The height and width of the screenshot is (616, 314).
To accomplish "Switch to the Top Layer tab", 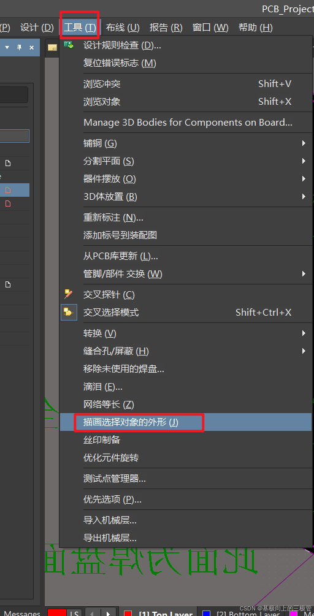I will click(166, 614).
